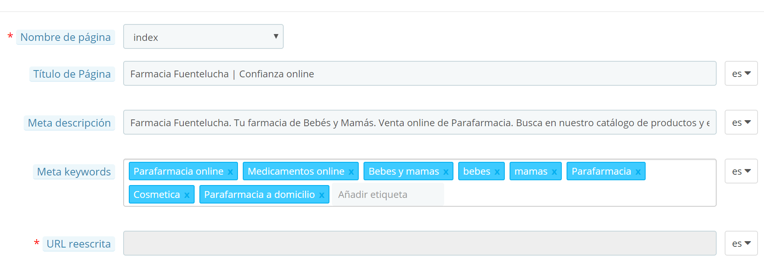Image resolution: width=764 pixels, height=276 pixels.
Task: Click the 'Añadir etiqueta' tag input
Action: coord(388,195)
